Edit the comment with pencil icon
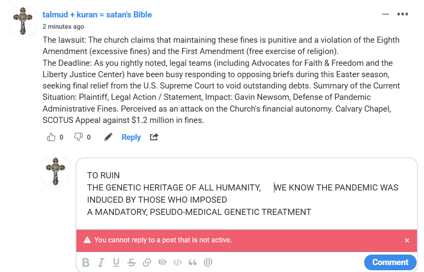The height and width of the screenshot is (272, 424). [x=108, y=137]
